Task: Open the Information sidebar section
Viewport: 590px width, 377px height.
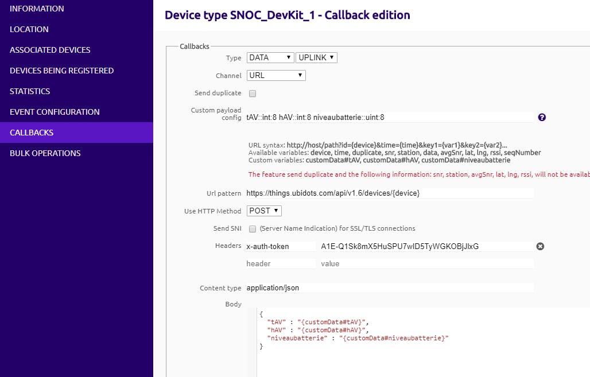Action: point(37,9)
